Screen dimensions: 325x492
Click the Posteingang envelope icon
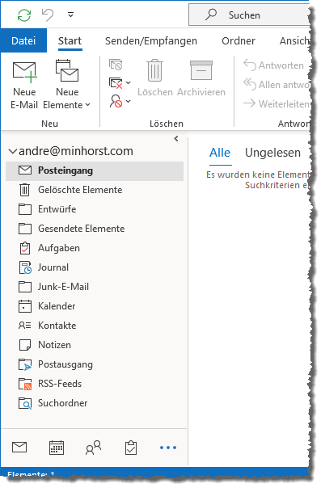click(25, 170)
